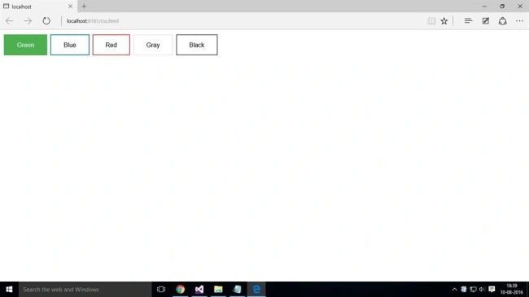Viewport: 529px width, 297px height.
Task: Open the Hub (favorites, history) icon
Action: click(x=468, y=21)
